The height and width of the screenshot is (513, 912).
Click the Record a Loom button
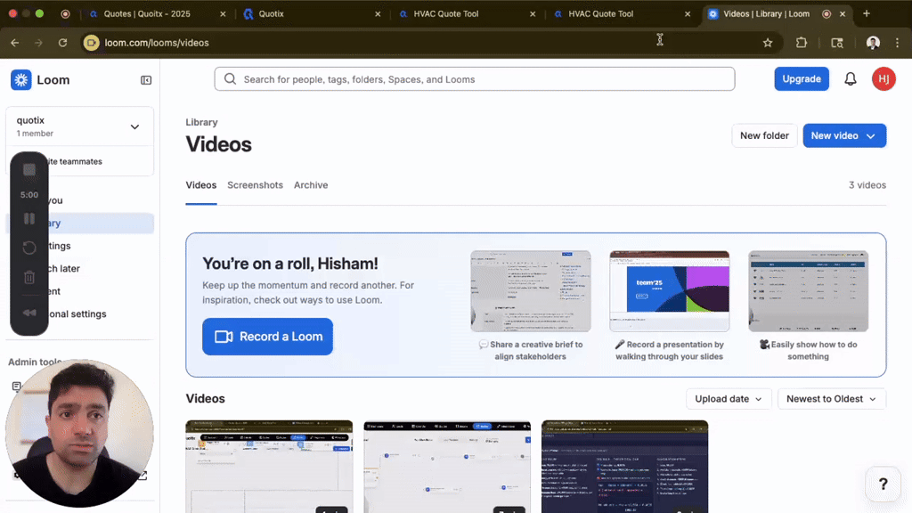coord(267,337)
